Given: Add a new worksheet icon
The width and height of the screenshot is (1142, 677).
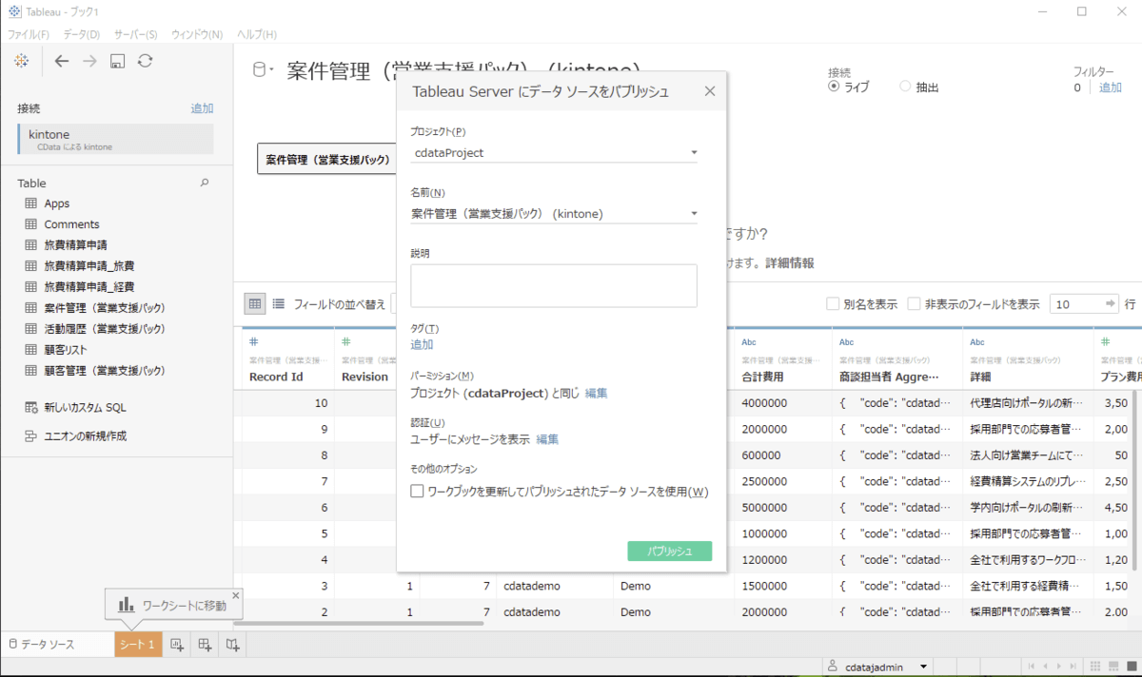Looking at the screenshot, I should (177, 645).
